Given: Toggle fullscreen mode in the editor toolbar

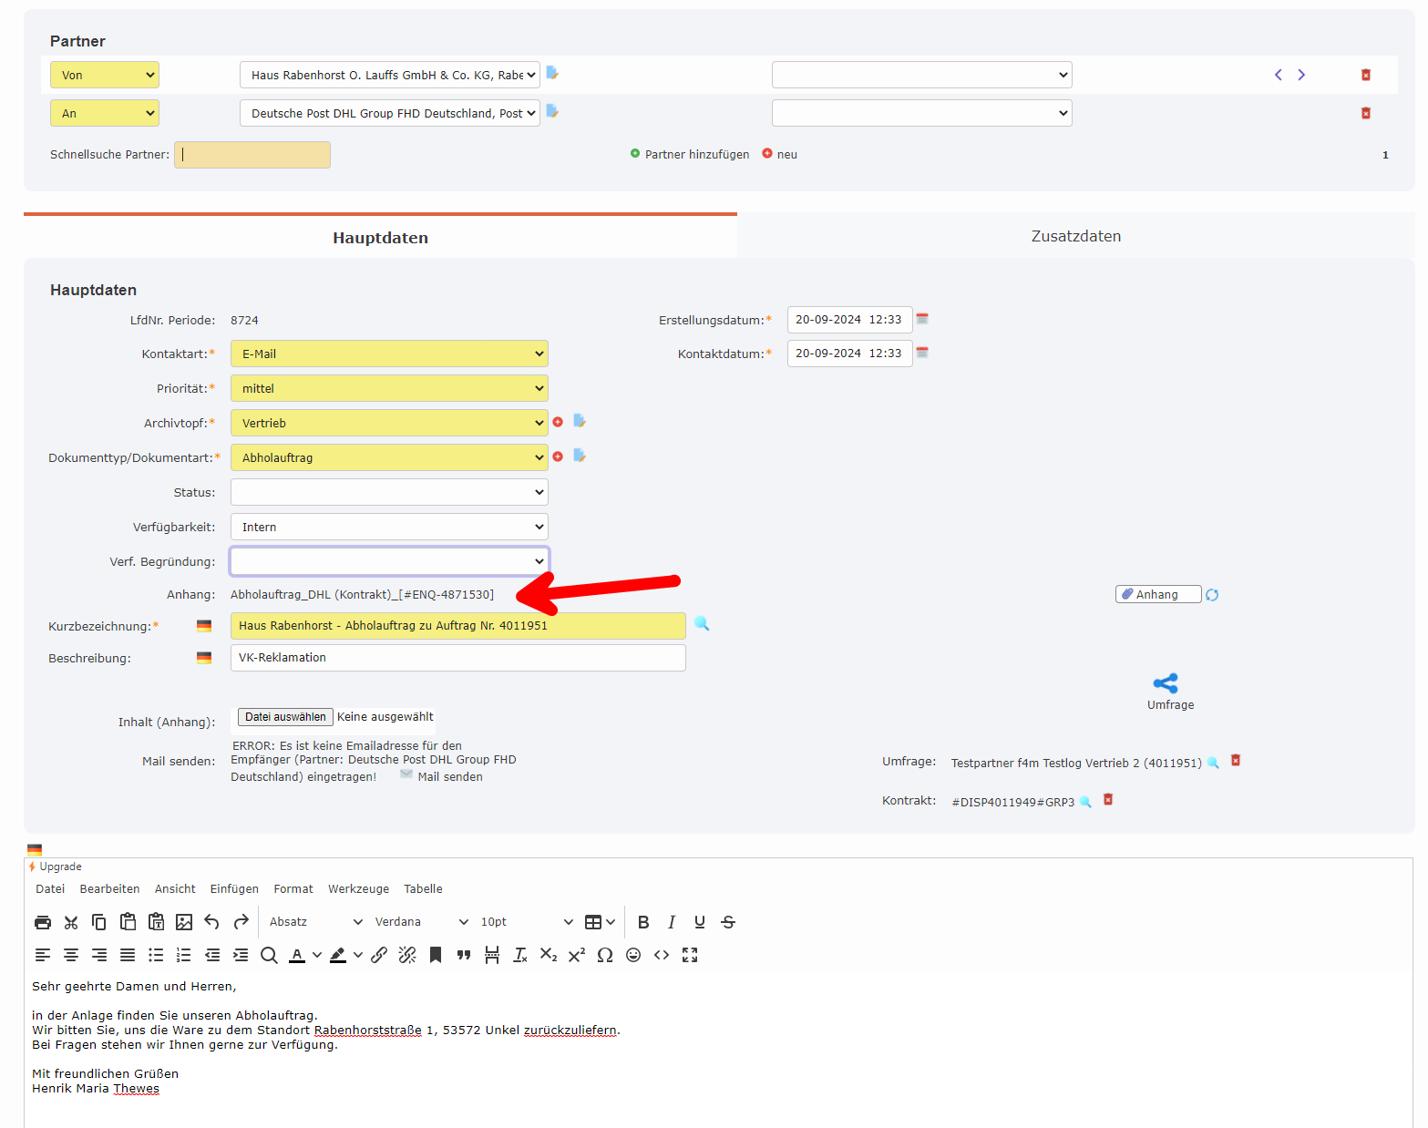Looking at the screenshot, I should 690,955.
